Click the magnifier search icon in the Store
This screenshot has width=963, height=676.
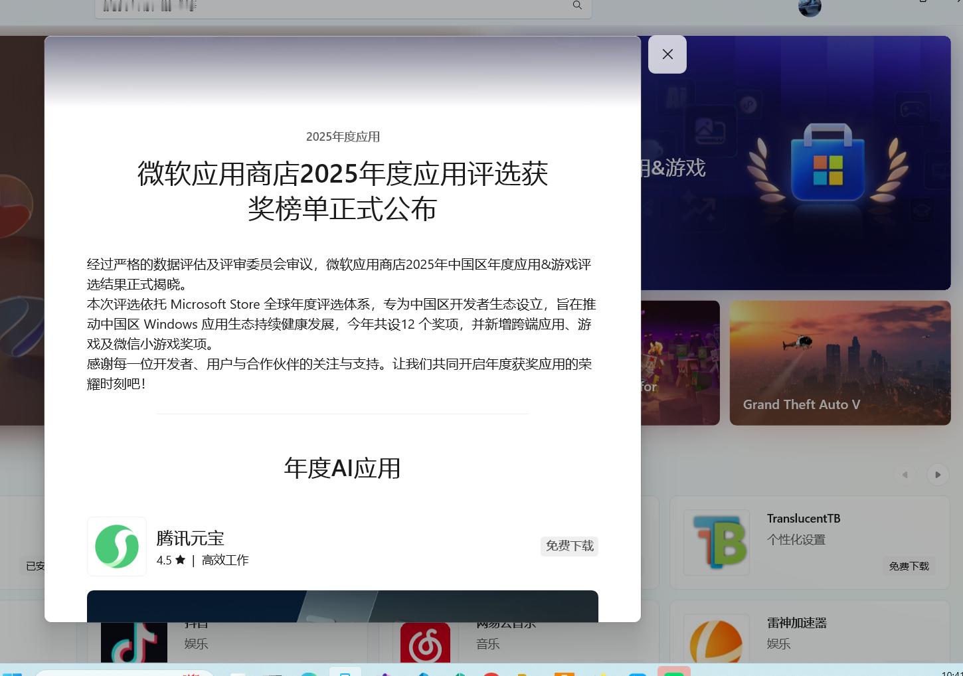[x=577, y=5]
